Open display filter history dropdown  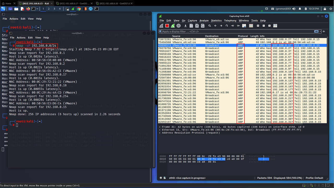320,32
